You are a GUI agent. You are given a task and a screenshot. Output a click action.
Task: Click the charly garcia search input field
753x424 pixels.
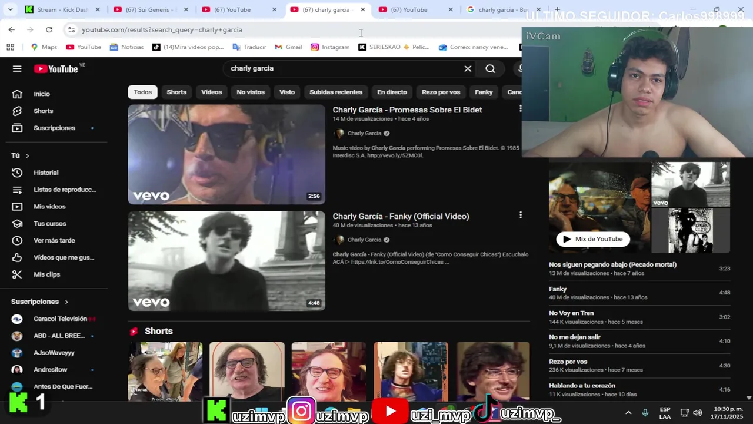tap(344, 68)
